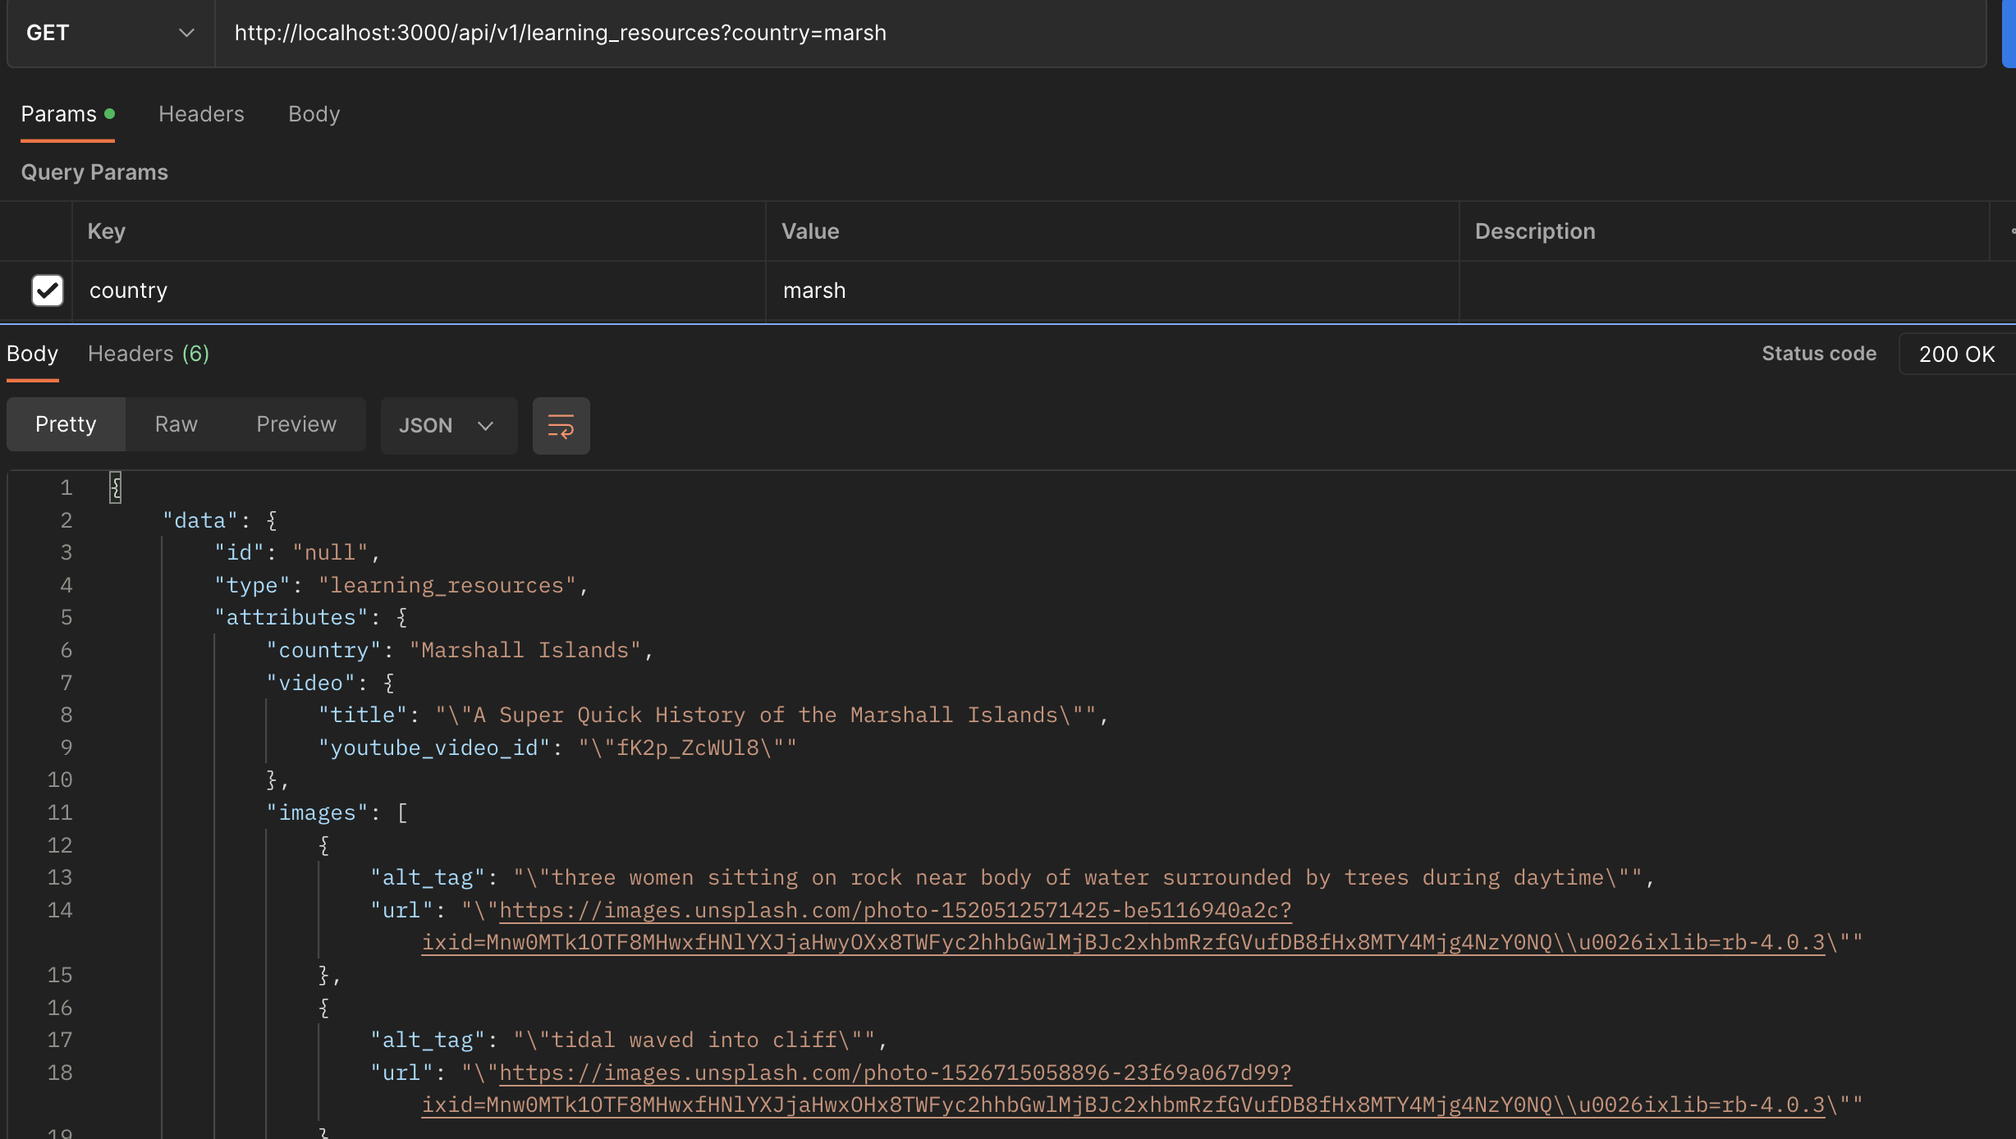Image resolution: width=2016 pixels, height=1139 pixels.
Task: Click the request URL input field
Action: coord(1100,33)
